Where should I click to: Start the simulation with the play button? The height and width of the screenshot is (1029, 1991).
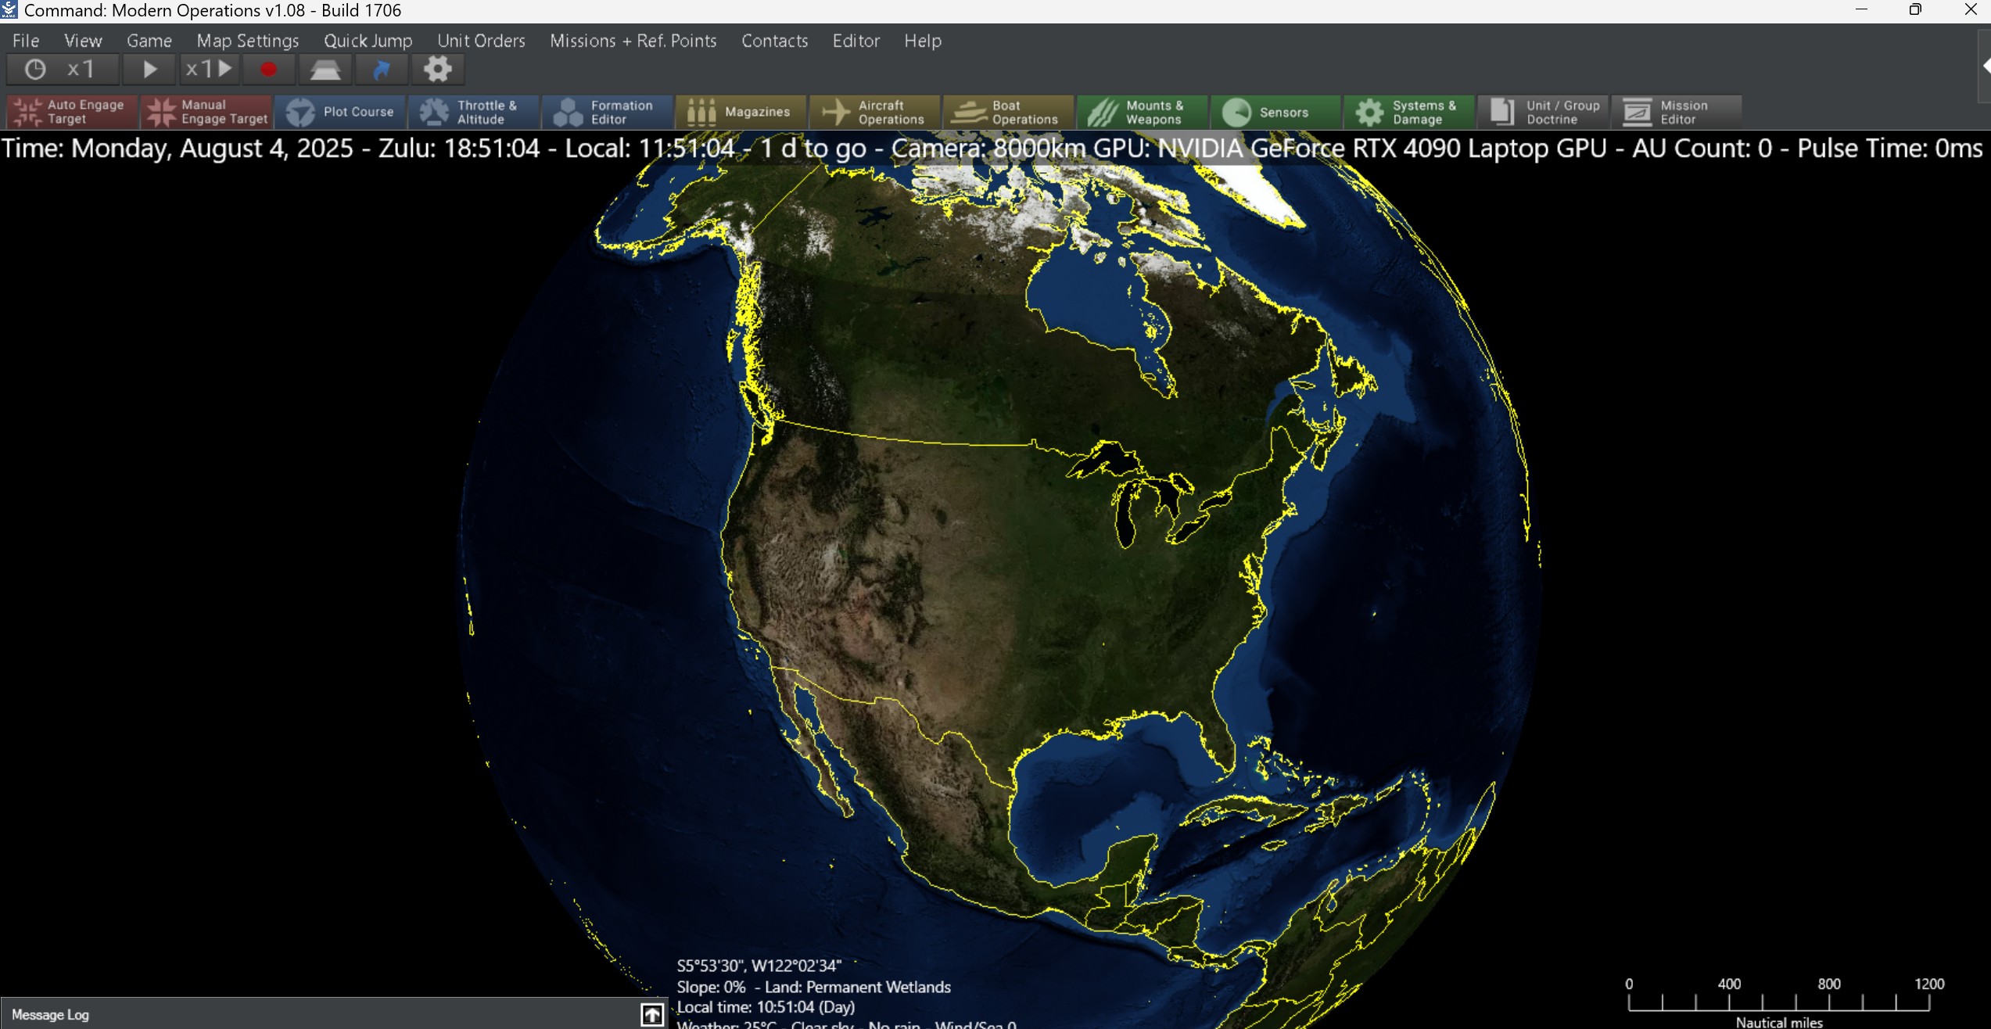(x=149, y=70)
